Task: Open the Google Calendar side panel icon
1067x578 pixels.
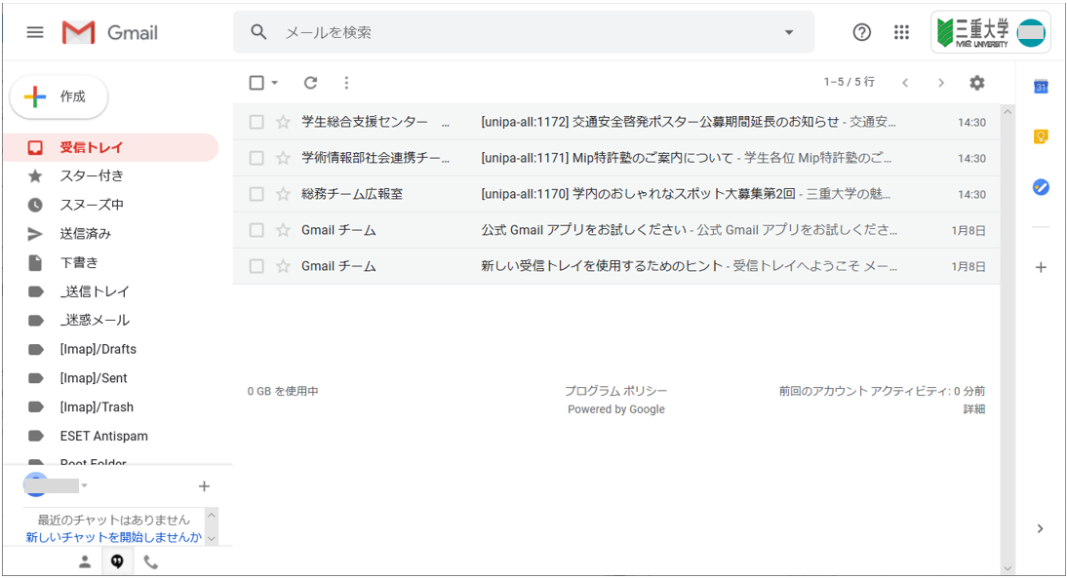Action: pyautogui.click(x=1041, y=87)
